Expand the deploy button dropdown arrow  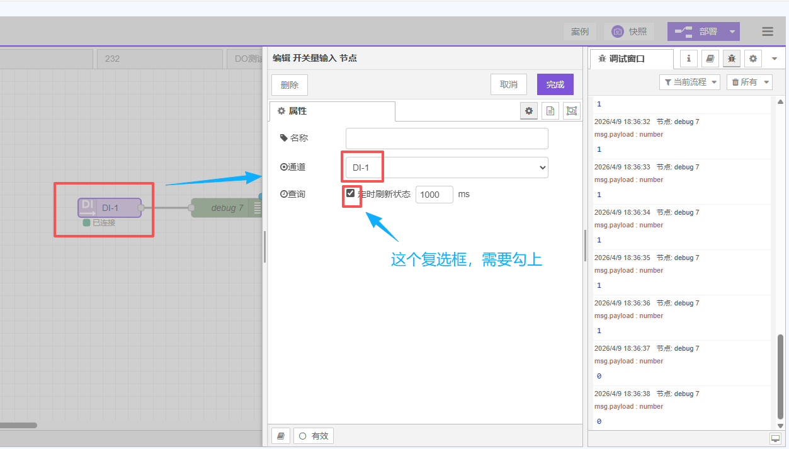tap(732, 31)
